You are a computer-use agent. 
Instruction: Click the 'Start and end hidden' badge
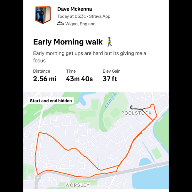(x=51, y=100)
